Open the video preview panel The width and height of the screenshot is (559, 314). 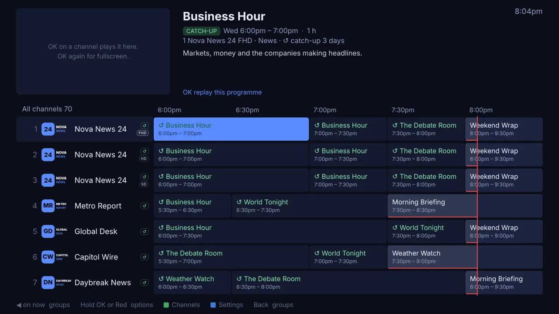[93, 51]
